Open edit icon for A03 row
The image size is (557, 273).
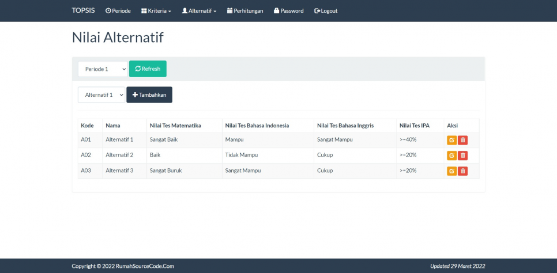click(x=451, y=171)
